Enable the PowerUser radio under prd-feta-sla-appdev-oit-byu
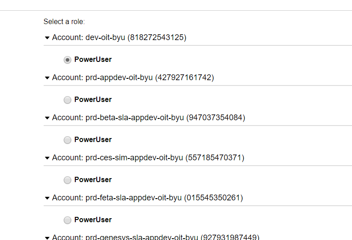The width and height of the screenshot is (352, 240). (x=67, y=220)
